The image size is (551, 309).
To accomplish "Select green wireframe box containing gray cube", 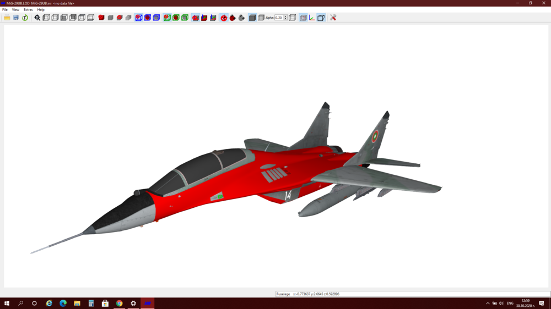I will click(185, 18).
